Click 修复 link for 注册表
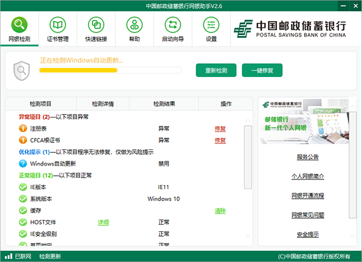Viewport: 362px width, 262px height. 220,128
